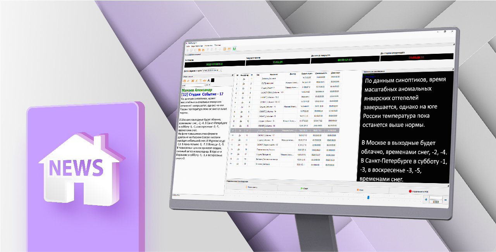Click the blue plus icon near speed field
Image resolution: width=496 pixels, height=252 pixels.
point(426,200)
